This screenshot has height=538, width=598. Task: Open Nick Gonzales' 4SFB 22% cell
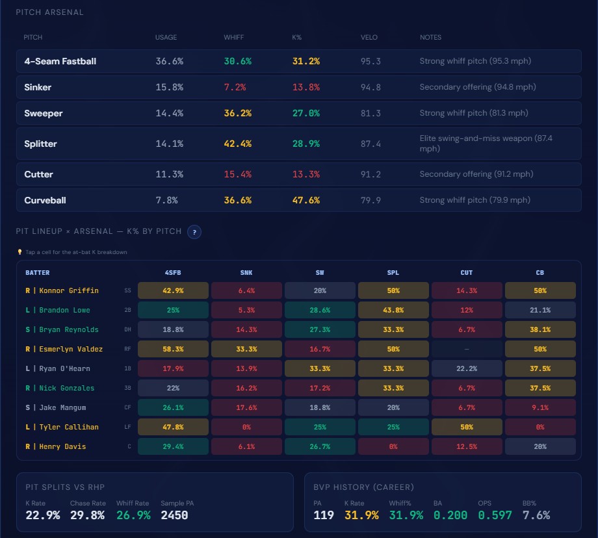tap(173, 388)
